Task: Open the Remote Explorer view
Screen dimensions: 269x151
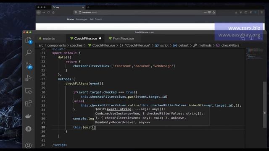Action: pos(29,91)
